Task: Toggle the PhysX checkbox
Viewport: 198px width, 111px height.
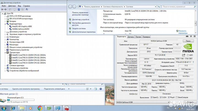Action: coord(169,97)
